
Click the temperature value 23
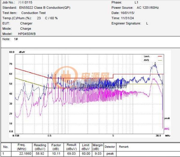[39, 18]
